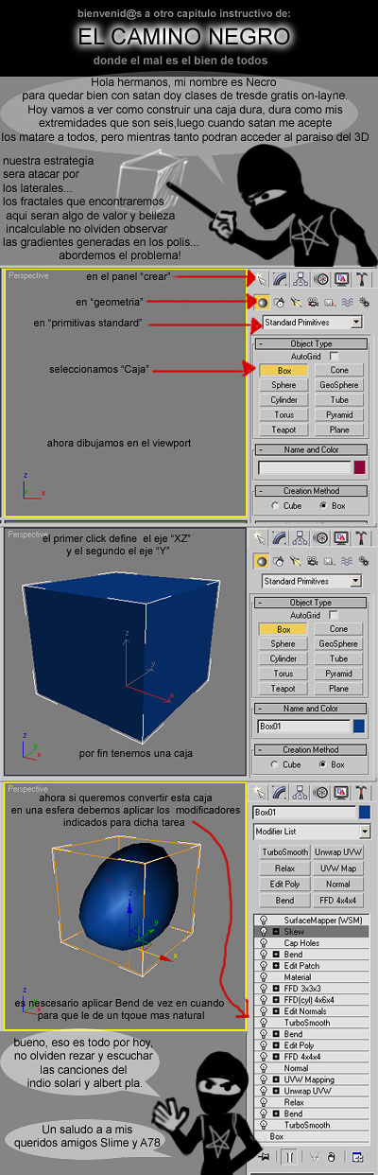Select UVW Mapping entry in modifier stack
This screenshot has height=1175, width=378.
tap(309, 1079)
